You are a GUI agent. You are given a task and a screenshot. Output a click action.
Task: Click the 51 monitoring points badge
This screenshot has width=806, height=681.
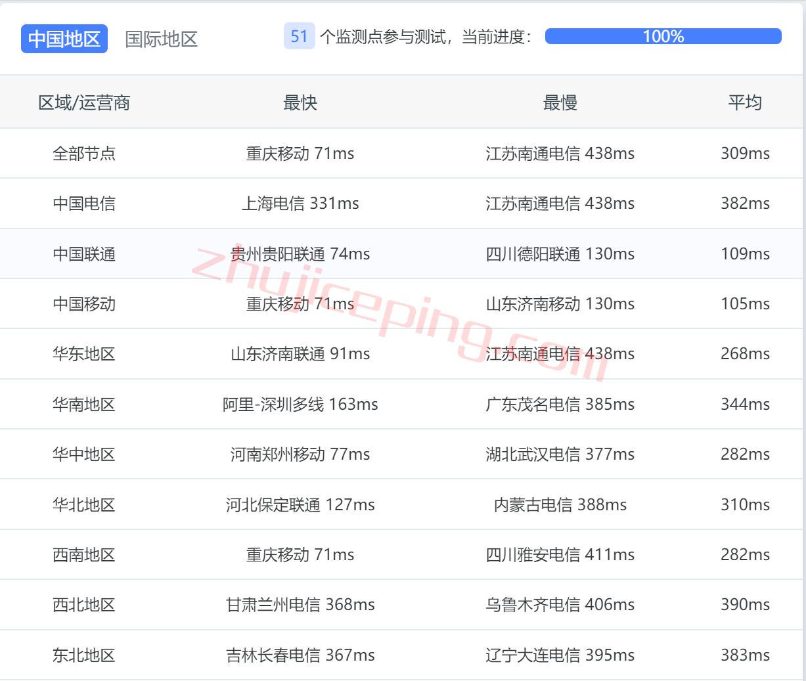[x=299, y=36]
